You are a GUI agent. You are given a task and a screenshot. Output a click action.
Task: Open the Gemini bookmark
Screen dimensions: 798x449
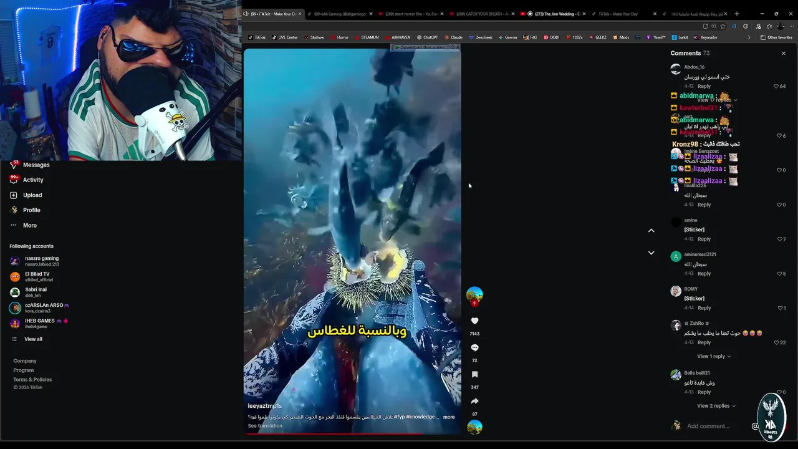point(507,37)
